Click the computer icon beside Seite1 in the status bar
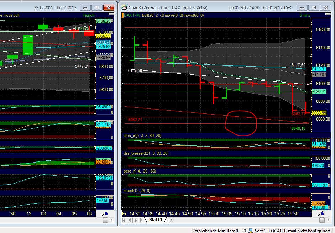The height and width of the screenshot is (233, 335). pyautogui.click(x=250, y=231)
